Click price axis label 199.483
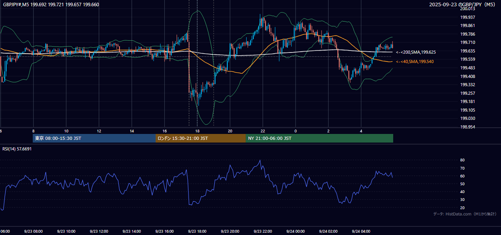The image size is (501, 235). (x=468, y=68)
